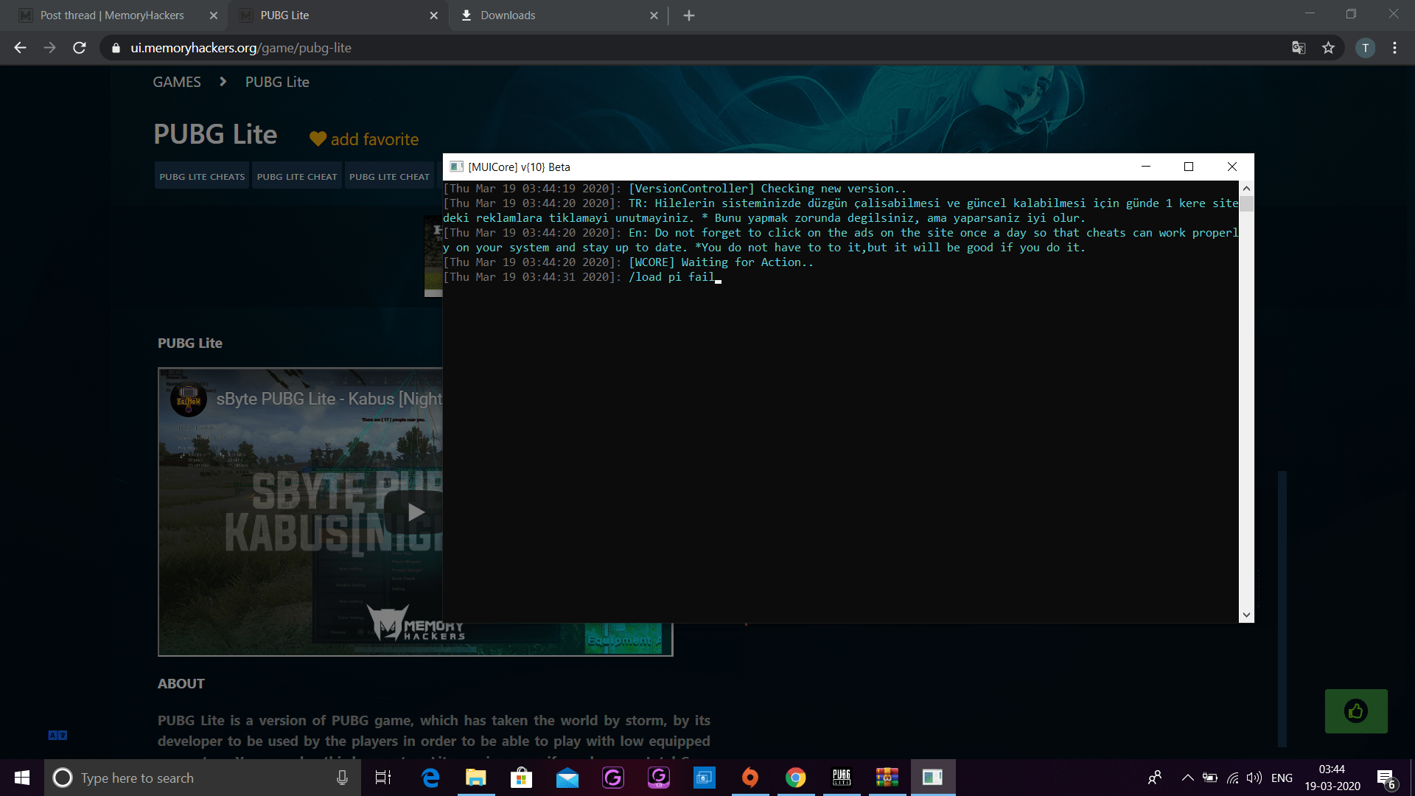Click the volume speaker tray icon
This screenshot has height=796, width=1415.
click(1254, 778)
